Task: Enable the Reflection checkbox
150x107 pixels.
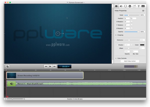Action: [116, 40]
